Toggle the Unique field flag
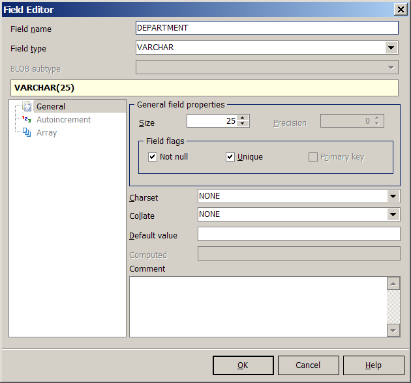This screenshot has width=411, height=383. pyautogui.click(x=230, y=157)
